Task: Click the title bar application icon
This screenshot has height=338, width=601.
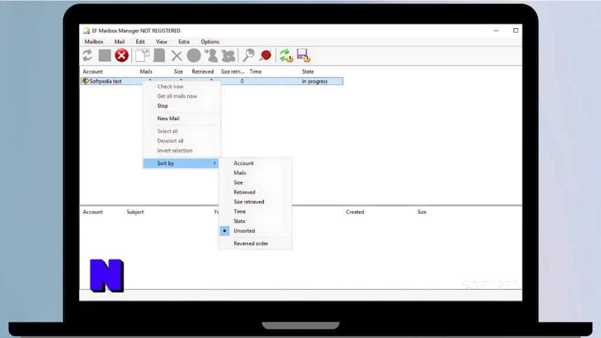Action: 86,31
